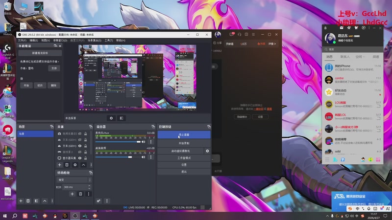The image size is (392, 220).
Task: Open the 停靠窗口(D) menu in OBS
Action: pos(60,41)
